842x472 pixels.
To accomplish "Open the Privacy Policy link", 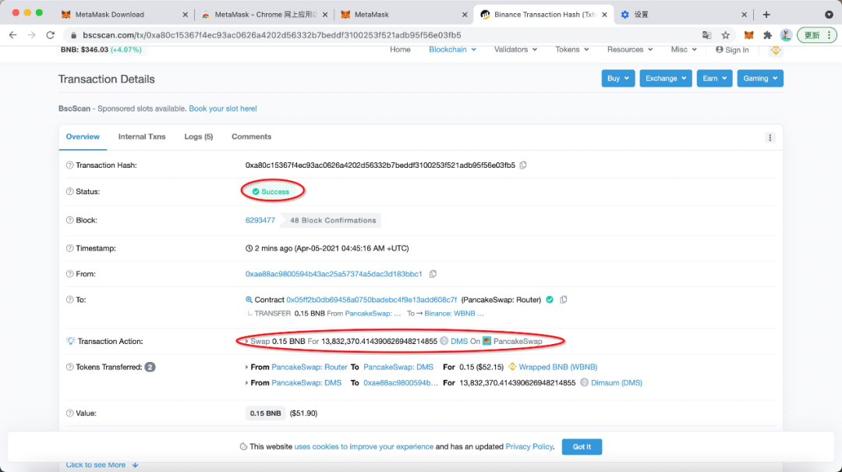I will click(529, 447).
